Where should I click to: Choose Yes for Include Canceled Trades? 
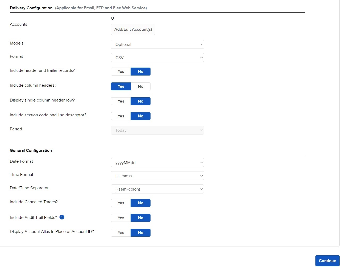point(121,203)
